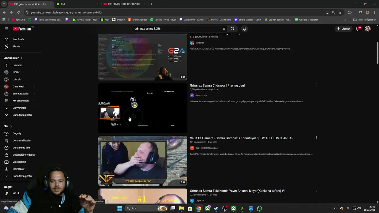Screen dimensions: 379x213
Task: Open the Chrome zoom magnifier icon
Action: point(333,12)
